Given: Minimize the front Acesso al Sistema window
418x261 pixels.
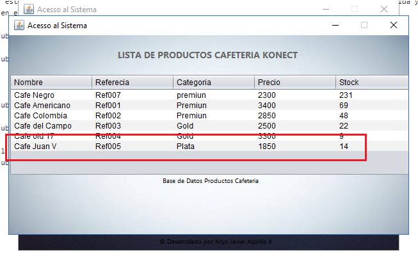Looking at the screenshot, I should pos(335,26).
